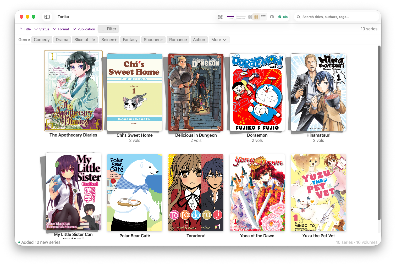Click the Filter button
The image size is (396, 265).
click(x=108, y=29)
